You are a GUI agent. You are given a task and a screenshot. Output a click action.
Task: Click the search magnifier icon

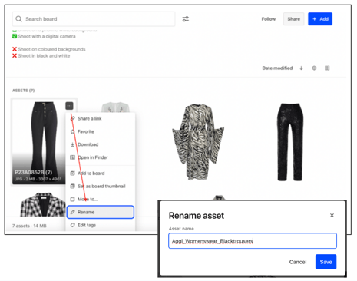pyautogui.click(x=18, y=19)
